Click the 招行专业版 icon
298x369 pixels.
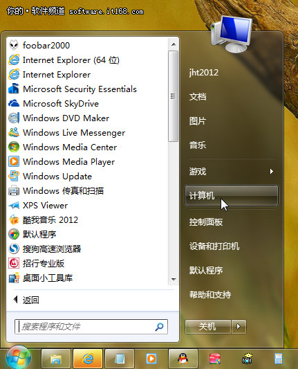(x=14, y=263)
